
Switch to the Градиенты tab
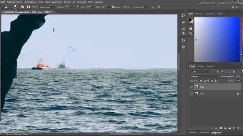pyautogui.click(x=210, y=14)
